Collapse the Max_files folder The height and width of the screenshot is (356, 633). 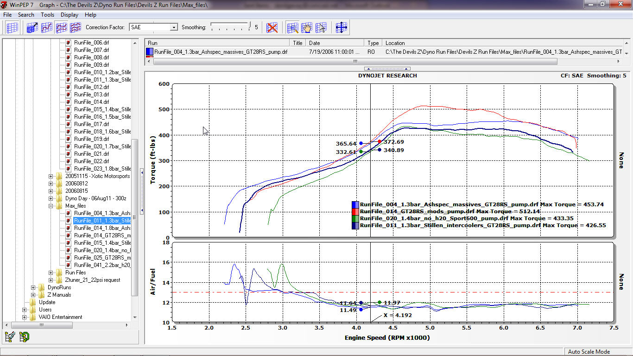[51, 206]
